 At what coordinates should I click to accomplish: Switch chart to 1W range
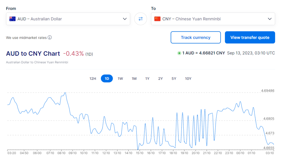point(120,78)
